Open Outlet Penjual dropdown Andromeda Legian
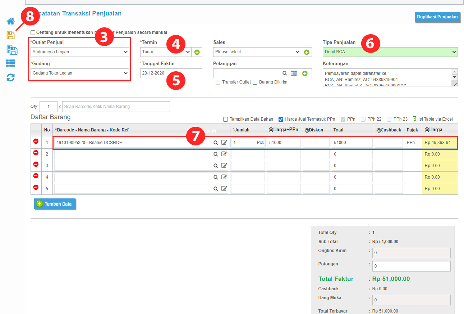This screenshot has height=314, width=464. pyautogui.click(x=80, y=52)
